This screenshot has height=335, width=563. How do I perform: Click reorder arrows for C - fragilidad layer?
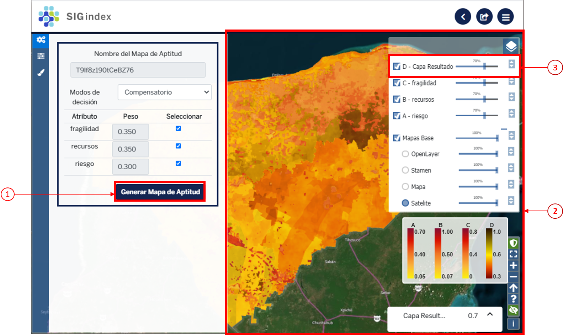[511, 81]
